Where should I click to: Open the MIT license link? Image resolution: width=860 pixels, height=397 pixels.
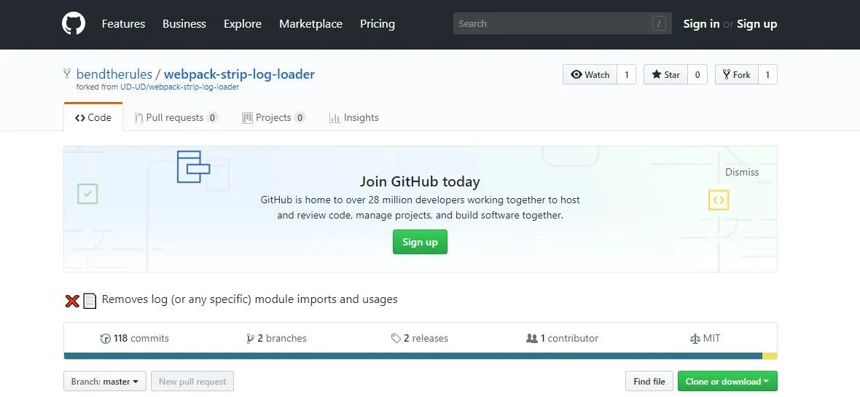tap(705, 338)
